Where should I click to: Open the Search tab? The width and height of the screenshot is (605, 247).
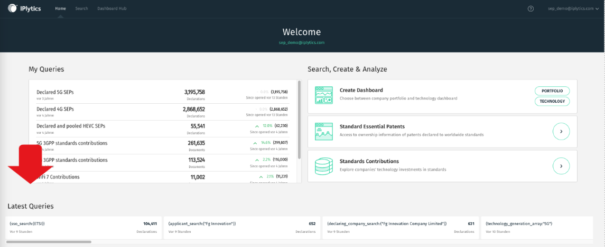pos(81,8)
